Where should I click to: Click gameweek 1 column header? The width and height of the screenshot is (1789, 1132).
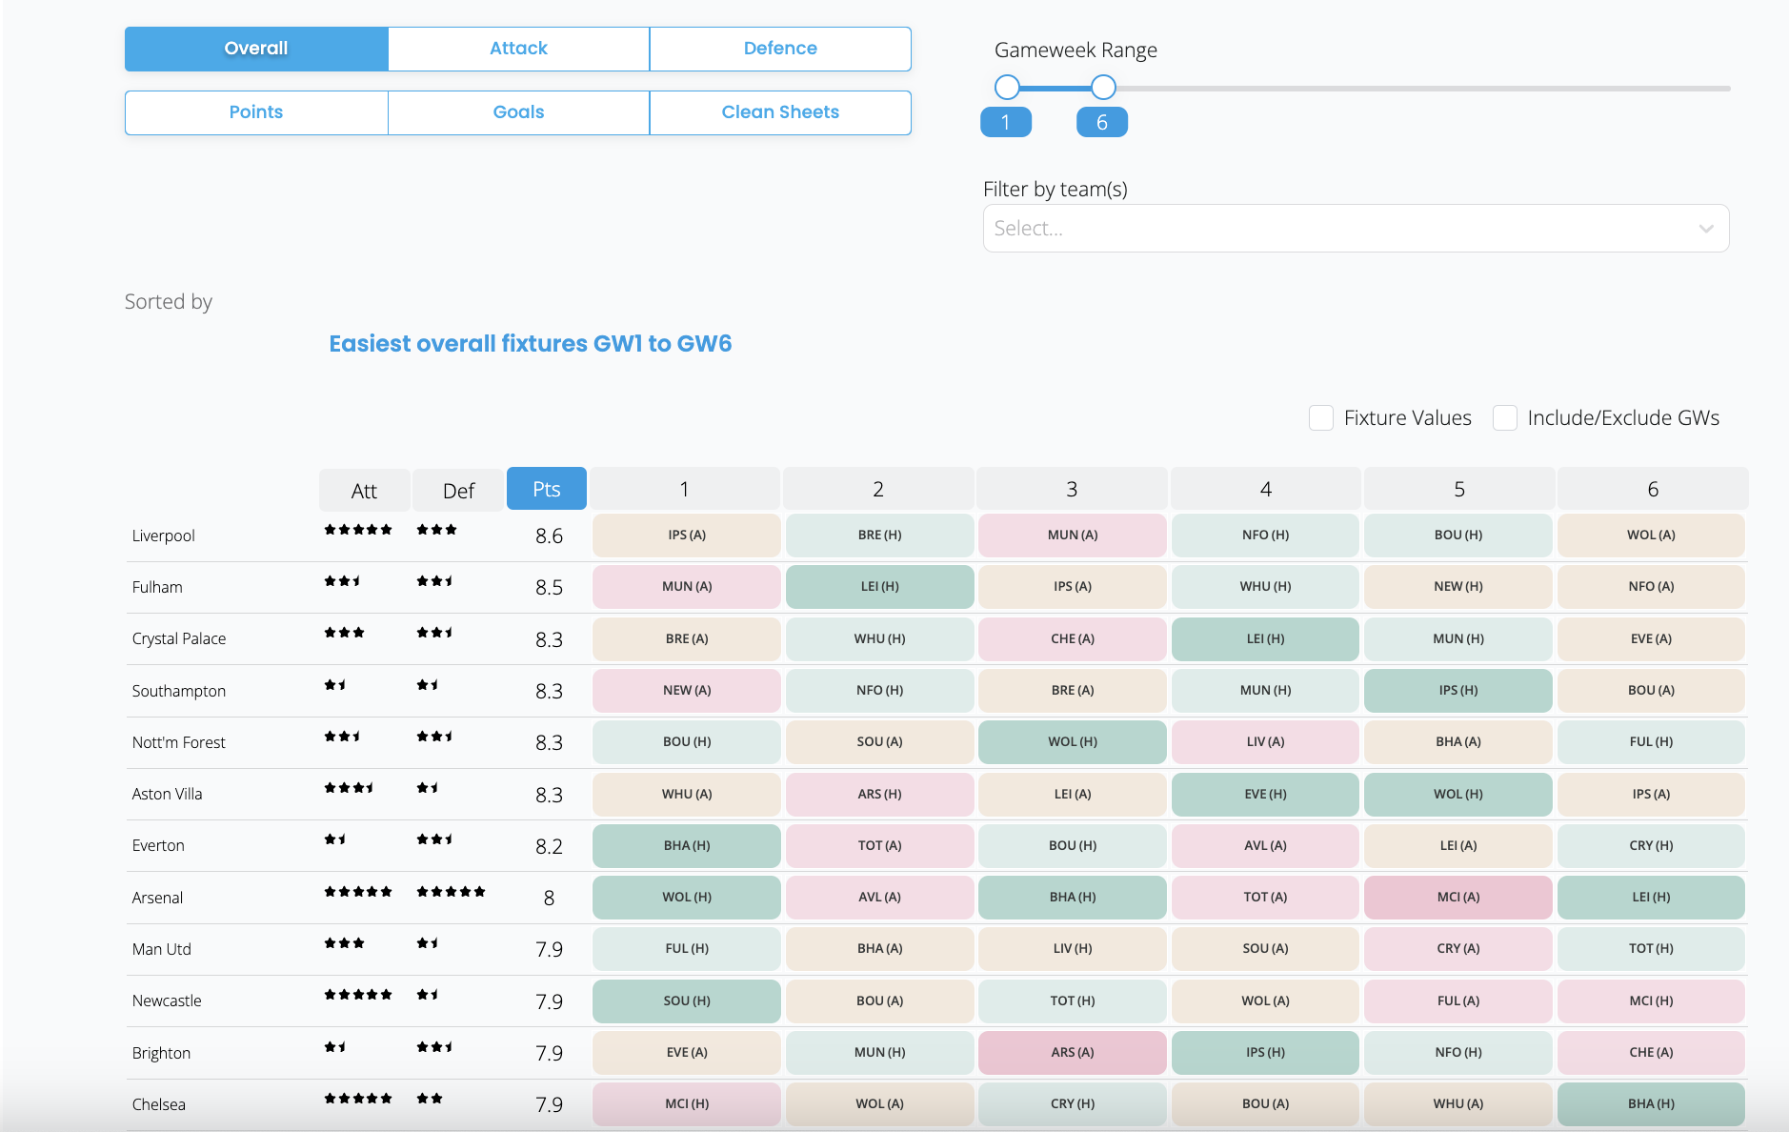tap(685, 489)
